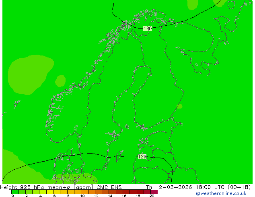Image resolution: width=255 pixels, height=197 pixels.
Task: Click the legend tick label '12'
Action: click(96, 196)
